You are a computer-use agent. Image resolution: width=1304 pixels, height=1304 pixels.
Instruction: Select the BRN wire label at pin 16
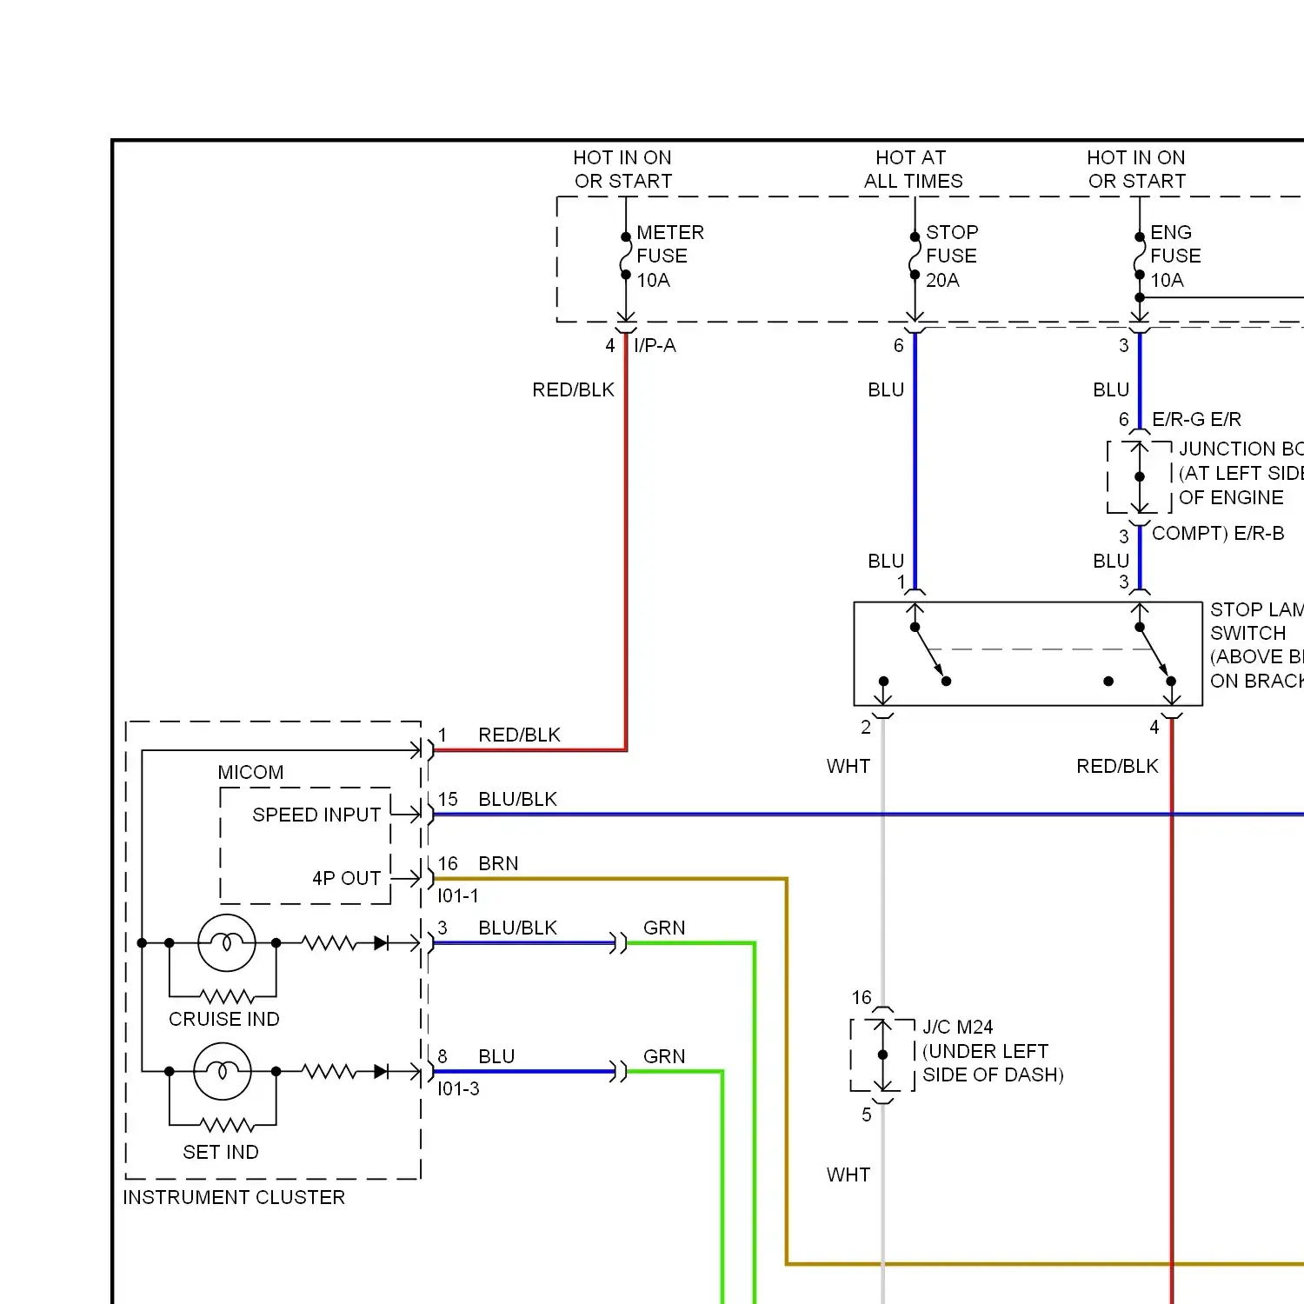coord(498,863)
